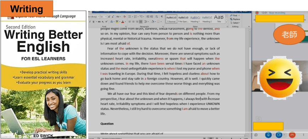The height and width of the screenshot is (139, 308).
Task: Open the Borders dropdown arrow
Action: (x=161, y=22)
